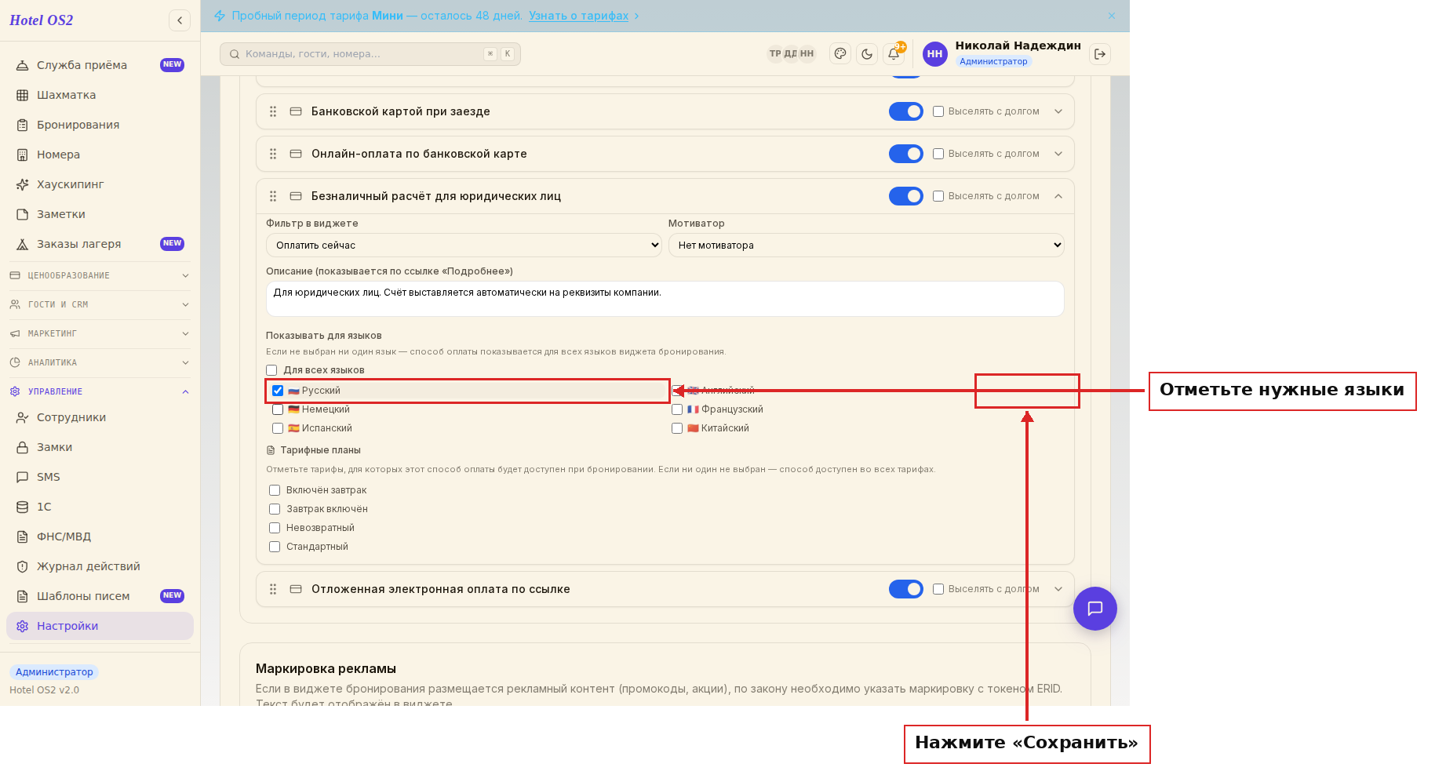Image resolution: width=1435 pixels, height=782 pixels.
Task: Open the theme palette icon in header
Action: pyautogui.click(x=840, y=53)
